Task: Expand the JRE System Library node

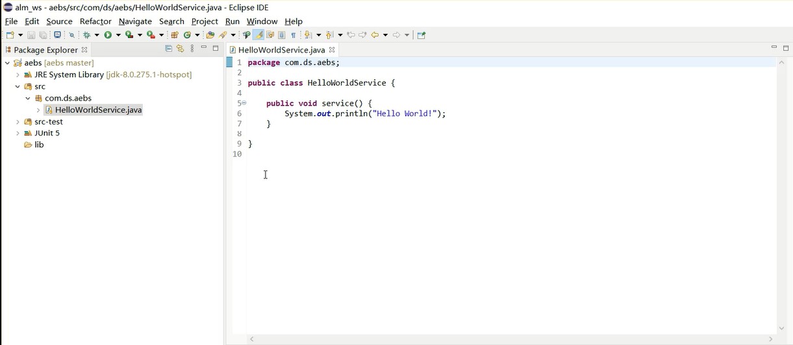Action: point(18,75)
